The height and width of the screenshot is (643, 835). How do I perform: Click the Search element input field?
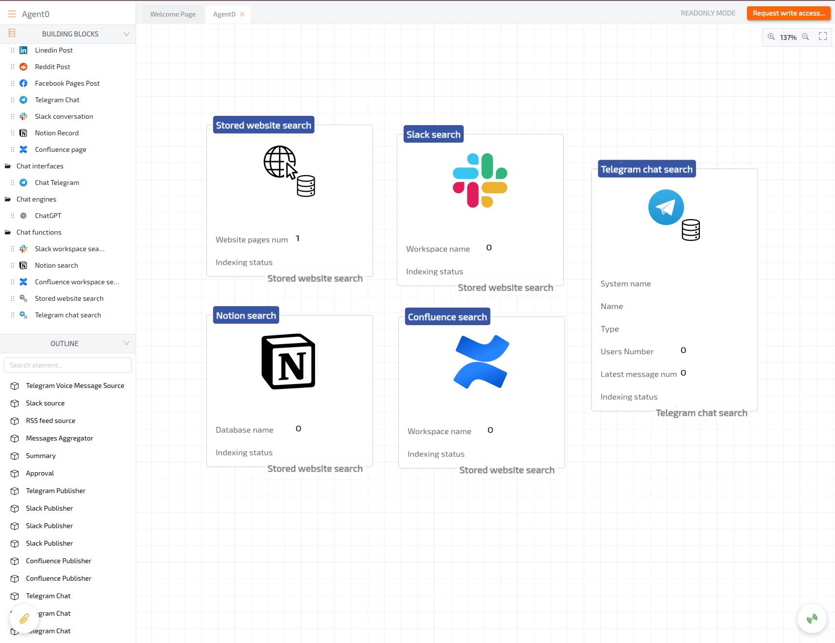(x=68, y=365)
